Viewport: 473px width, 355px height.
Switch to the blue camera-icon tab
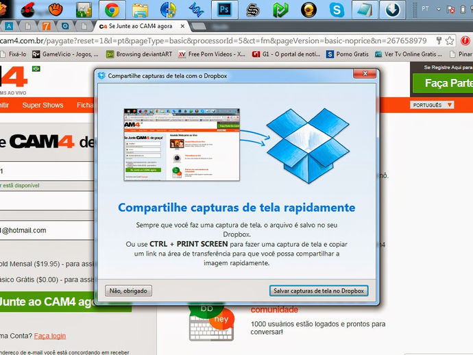click(65, 26)
